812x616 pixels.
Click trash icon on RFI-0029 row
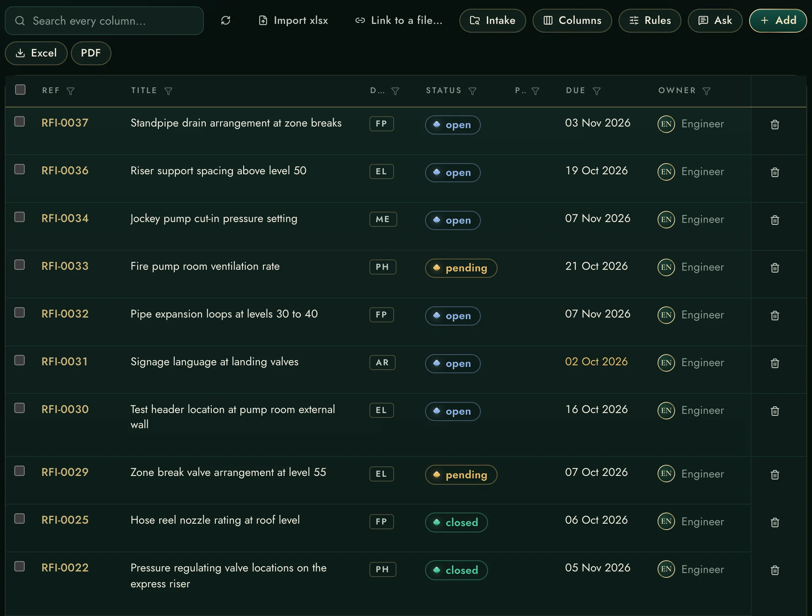(775, 475)
